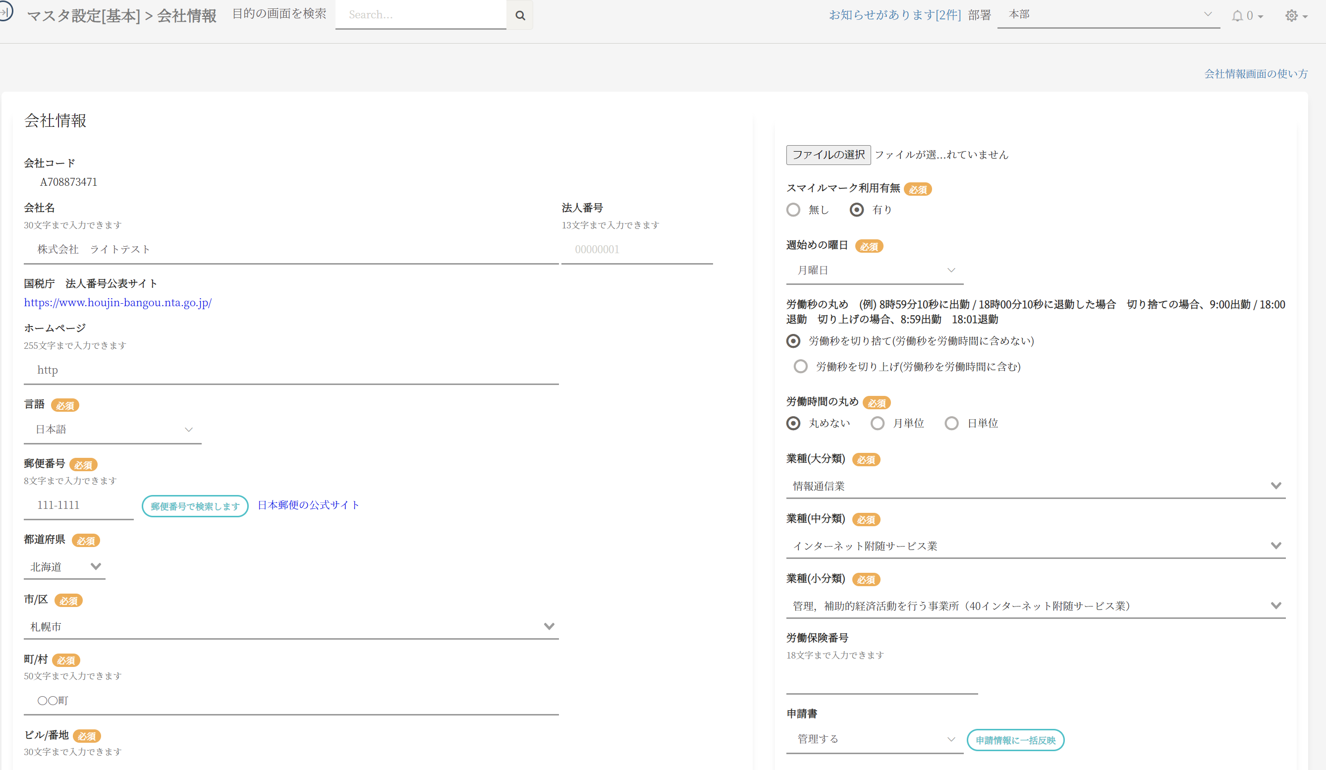Viewport: 1326px width, 770px height.
Task: Click 申請情報に一括反映 button
Action: [x=1015, y=740]
